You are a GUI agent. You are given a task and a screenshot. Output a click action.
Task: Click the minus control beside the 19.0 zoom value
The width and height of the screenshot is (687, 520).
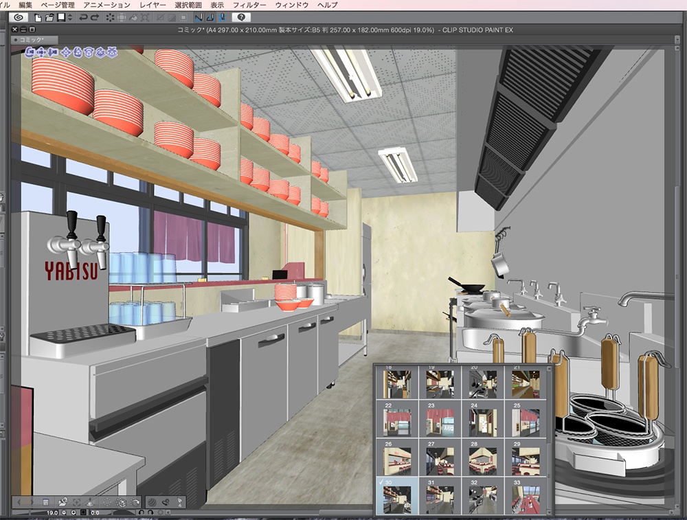pos(64,512)
